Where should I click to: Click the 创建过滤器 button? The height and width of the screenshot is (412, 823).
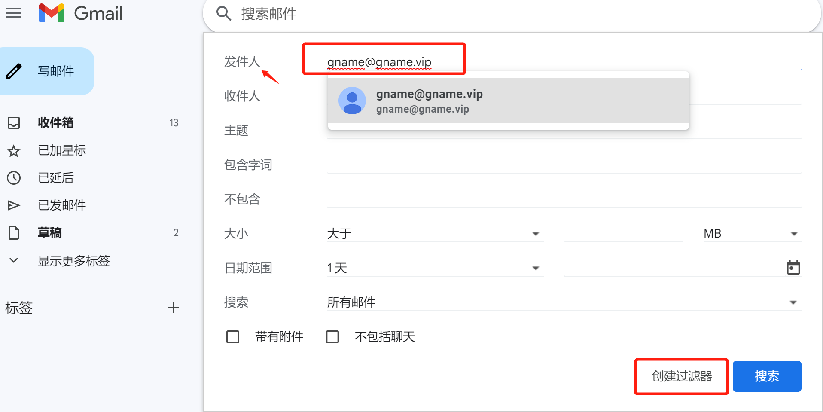pyautogui.click(x=682, y=376)
